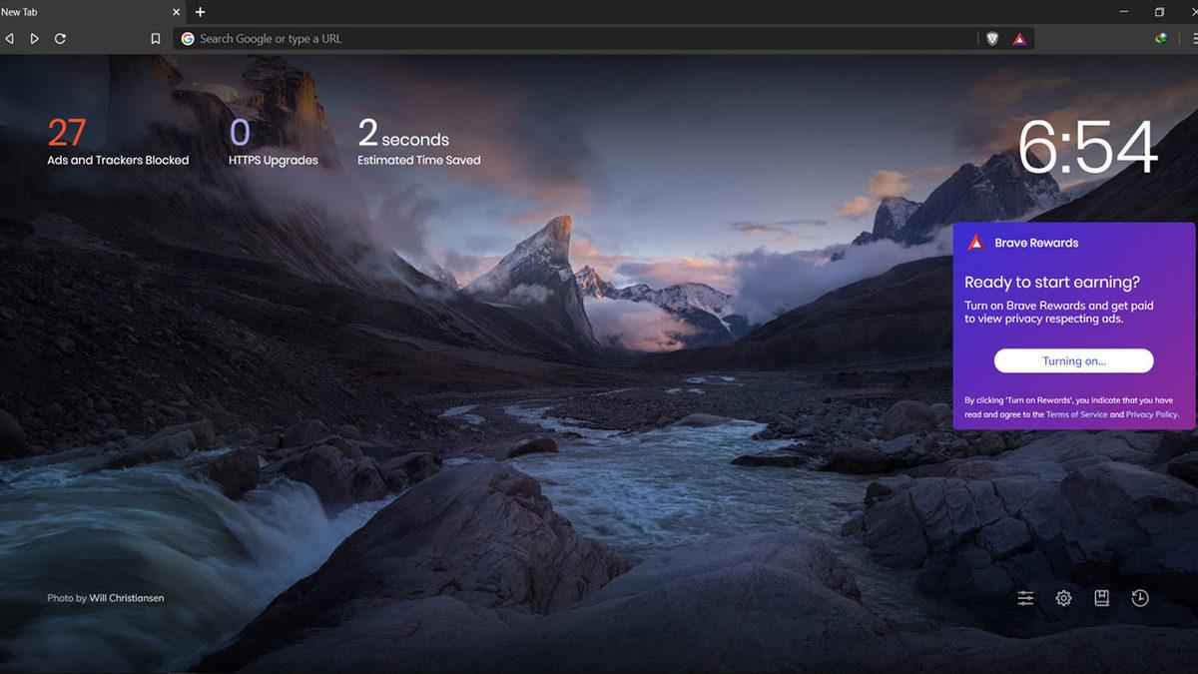
Task: Open browsing history clock icon
Action: tap(1140, 598)
